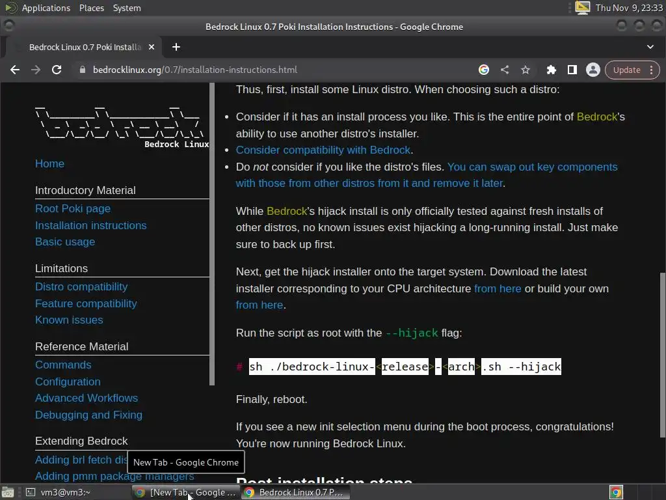Image resolution: width=666 pixels, height=500 pixels.
Task: Open the Basic usage link
Action: [65, 242]
